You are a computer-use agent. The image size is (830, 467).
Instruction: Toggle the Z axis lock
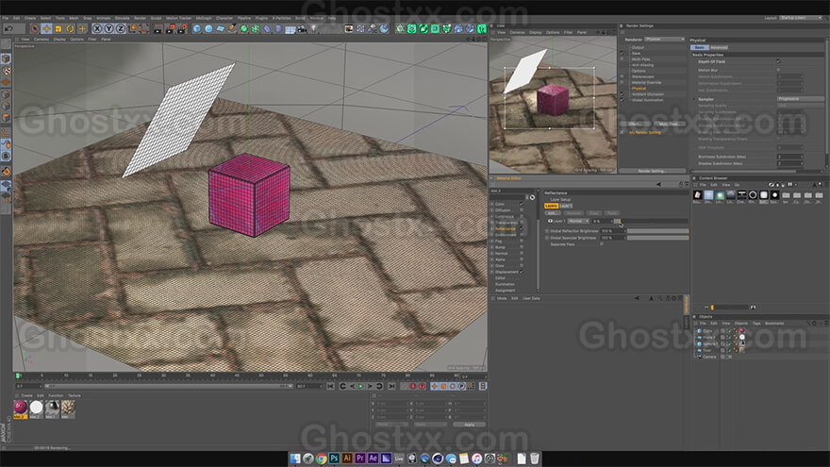click(x=120, y=28)
